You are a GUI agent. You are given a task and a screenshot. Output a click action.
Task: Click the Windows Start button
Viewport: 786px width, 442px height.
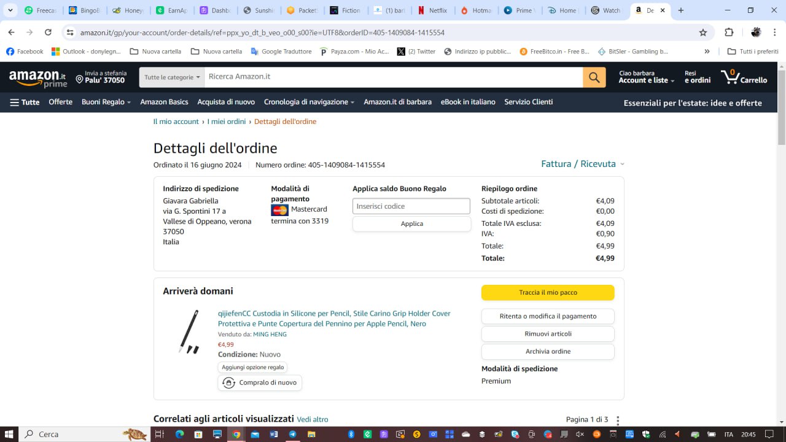tap(10, 434)
